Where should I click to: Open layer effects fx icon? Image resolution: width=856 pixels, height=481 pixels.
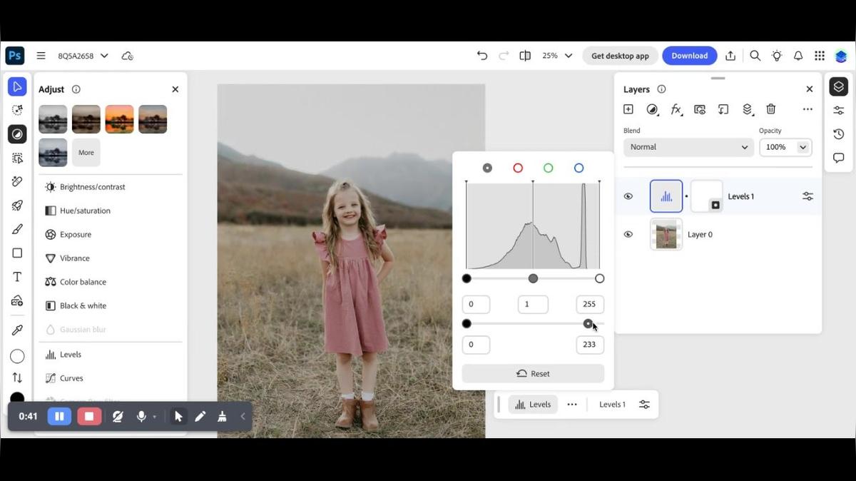pyautogui.click(x=676, y=109)
